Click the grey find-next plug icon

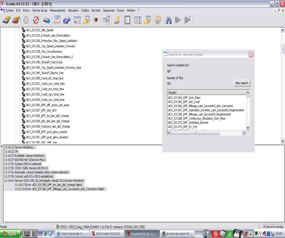[x=178, y=20]
